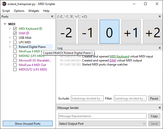Close the Message Sender panel
This screenshot has height=129, width=163.
pos(160,108)
